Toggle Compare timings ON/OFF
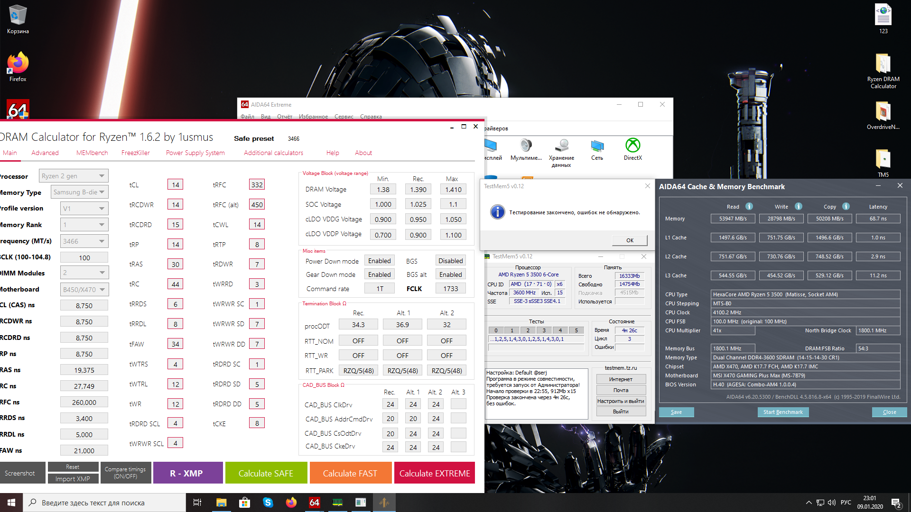Screen dimensions: 911x512 click(x=125, y=473)
